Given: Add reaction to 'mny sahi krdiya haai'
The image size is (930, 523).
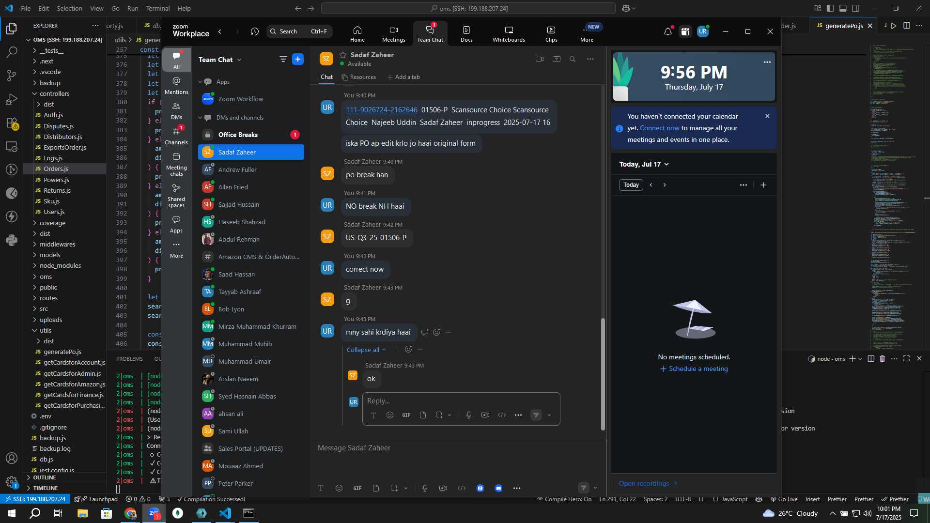Looking at the screenshot, I should (436, 332).
